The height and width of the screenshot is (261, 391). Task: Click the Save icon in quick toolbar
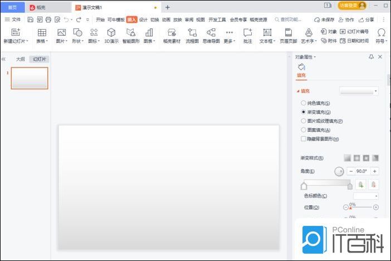[30, 20]
